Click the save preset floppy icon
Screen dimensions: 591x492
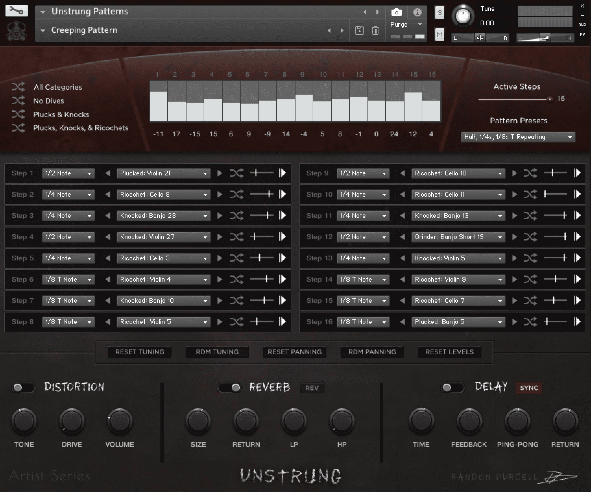point(359,30)
